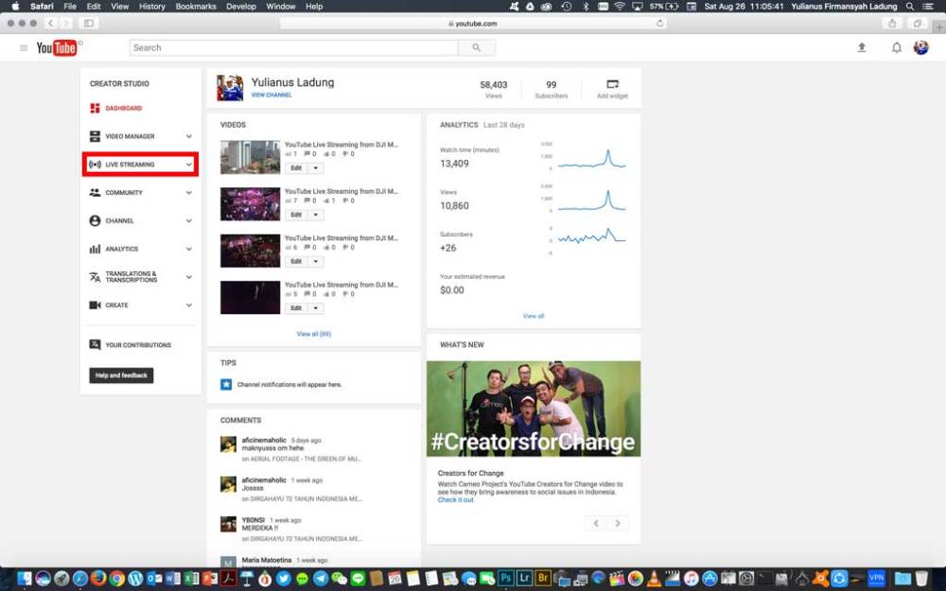The image size is (946, 591).
Task: Open the Bookmarks menu in menu bar
Action: click(x=196, y=7)
